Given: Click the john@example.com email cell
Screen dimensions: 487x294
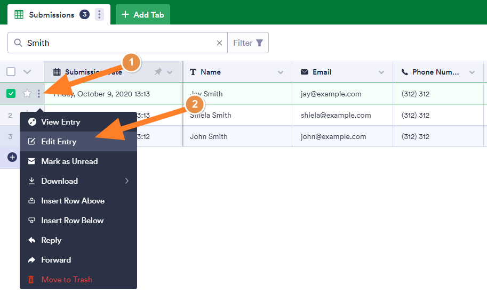Looking at the screenshot, I should (x=333, y=136).
